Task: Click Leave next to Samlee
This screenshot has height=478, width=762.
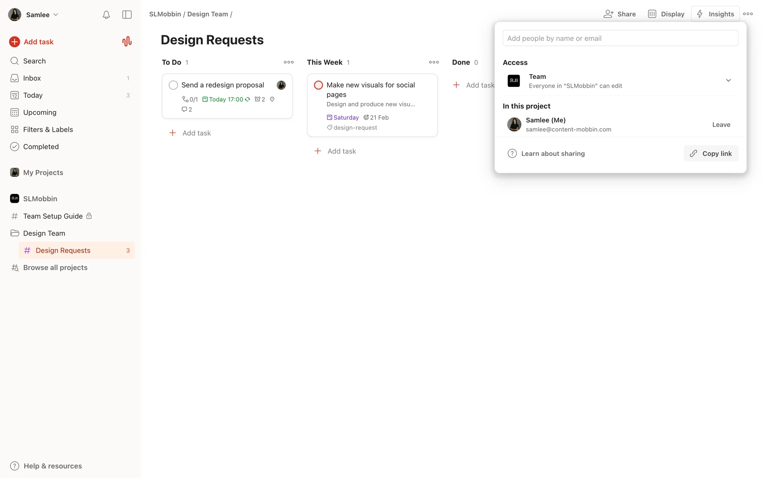Action: (721, 125)
